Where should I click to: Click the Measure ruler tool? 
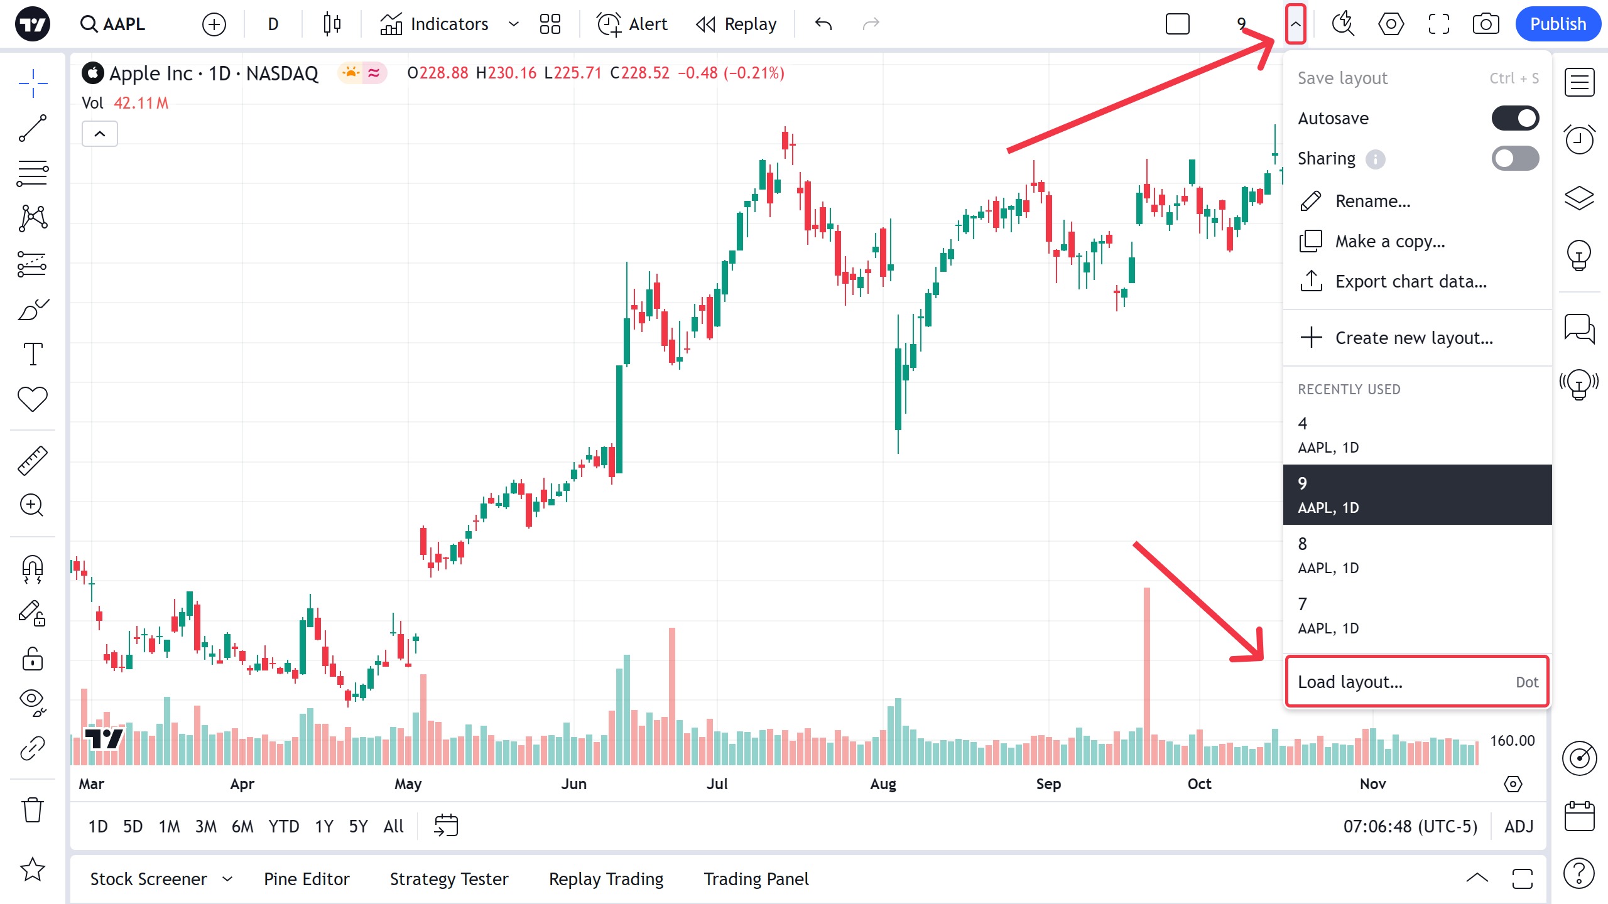click(33, 460)
